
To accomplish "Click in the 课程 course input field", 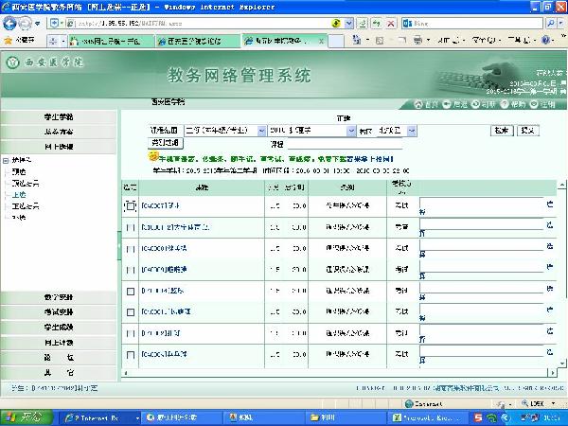I will click(x=345, y=144).
